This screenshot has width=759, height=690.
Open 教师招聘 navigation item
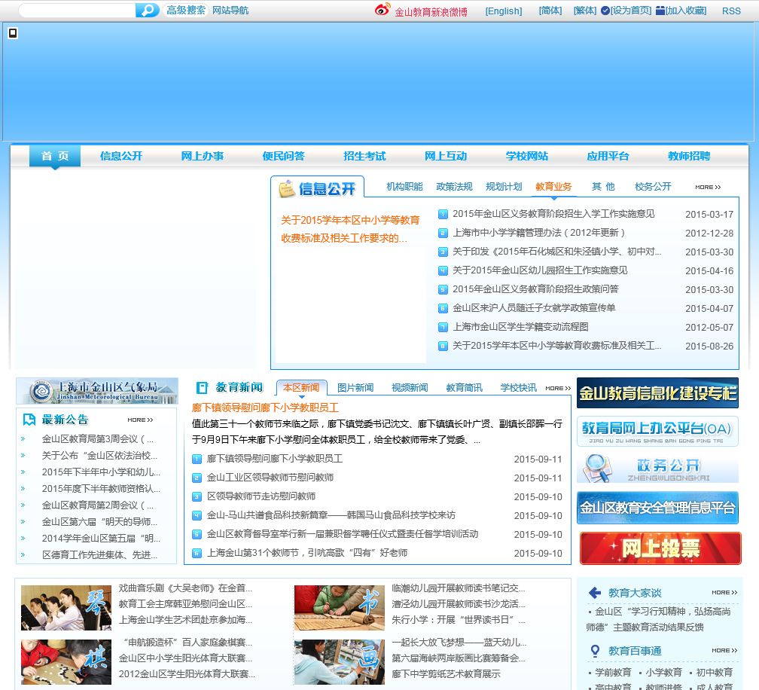point(689,156)
